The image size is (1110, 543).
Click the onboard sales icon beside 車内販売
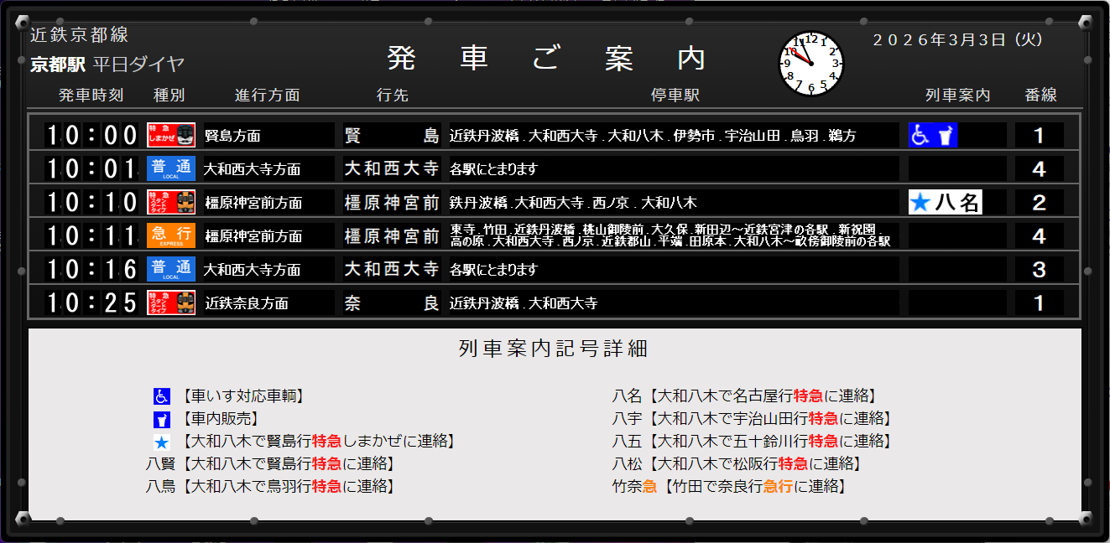pos(162,419)
